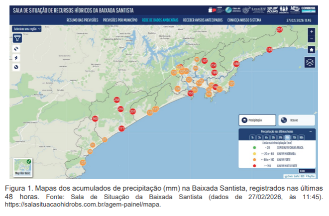Go to 'Previsões por Município' tab
329x216 pixels.
pyautogui.click(x=120, y=20)
